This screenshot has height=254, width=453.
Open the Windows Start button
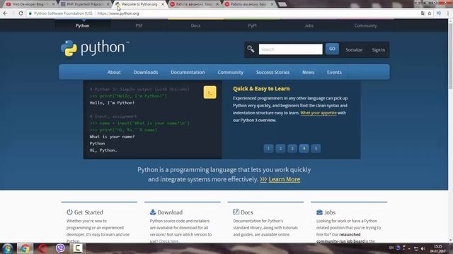[7, 248]
